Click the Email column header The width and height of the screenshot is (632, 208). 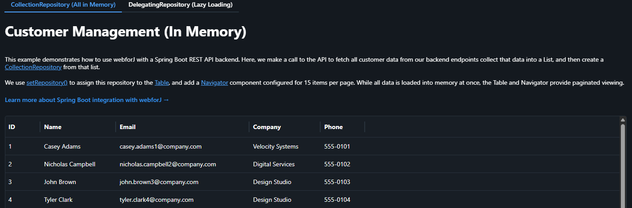[128, 127]
